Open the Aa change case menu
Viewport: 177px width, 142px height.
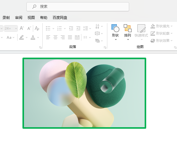point(10,37)
